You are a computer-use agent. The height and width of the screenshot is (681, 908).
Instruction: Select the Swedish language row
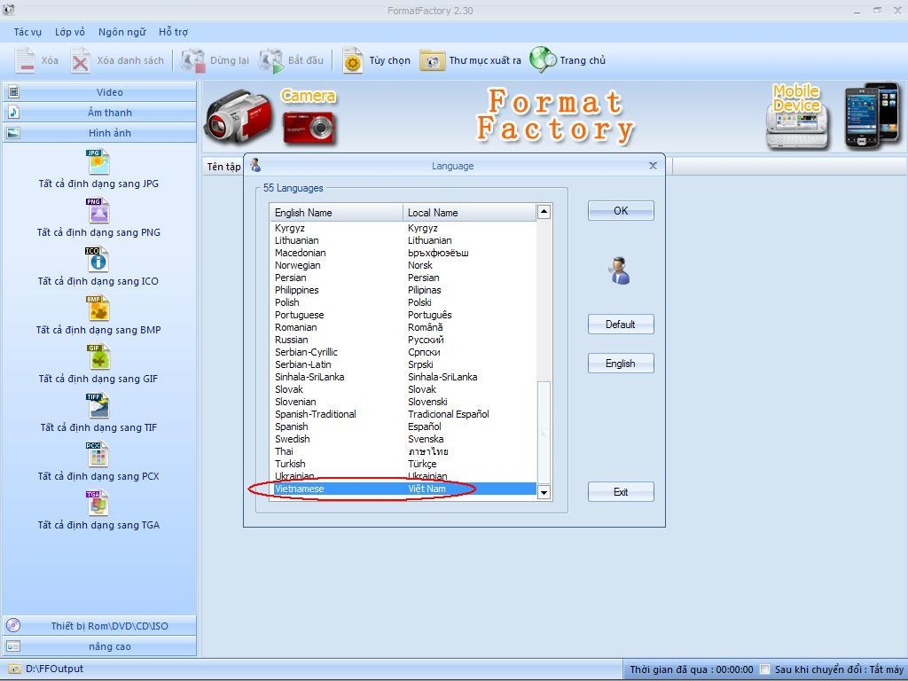pyautogui.click(x=403, y=439)
